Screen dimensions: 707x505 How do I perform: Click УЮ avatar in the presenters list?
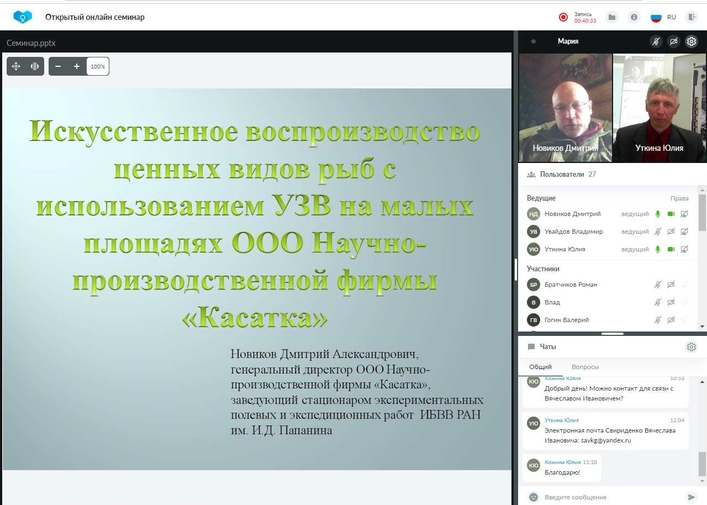click(534, 249)
